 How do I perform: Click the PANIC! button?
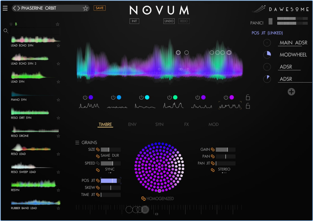tap(257, 23)
